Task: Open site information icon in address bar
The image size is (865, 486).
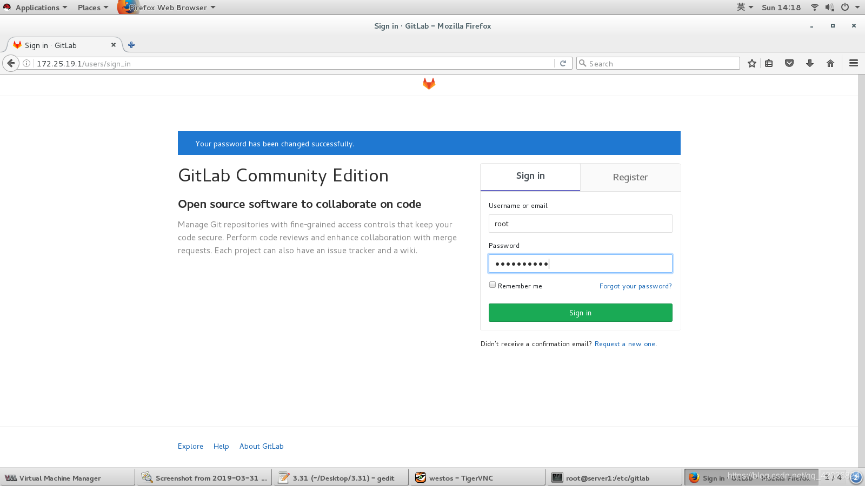Action: pos(26,63)
